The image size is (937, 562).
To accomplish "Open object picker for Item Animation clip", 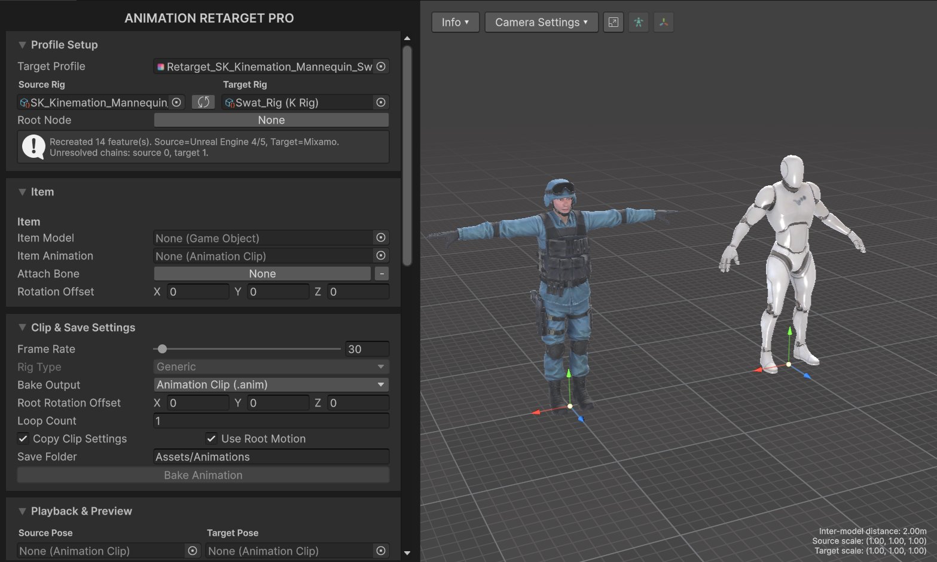I will point(381,256).
